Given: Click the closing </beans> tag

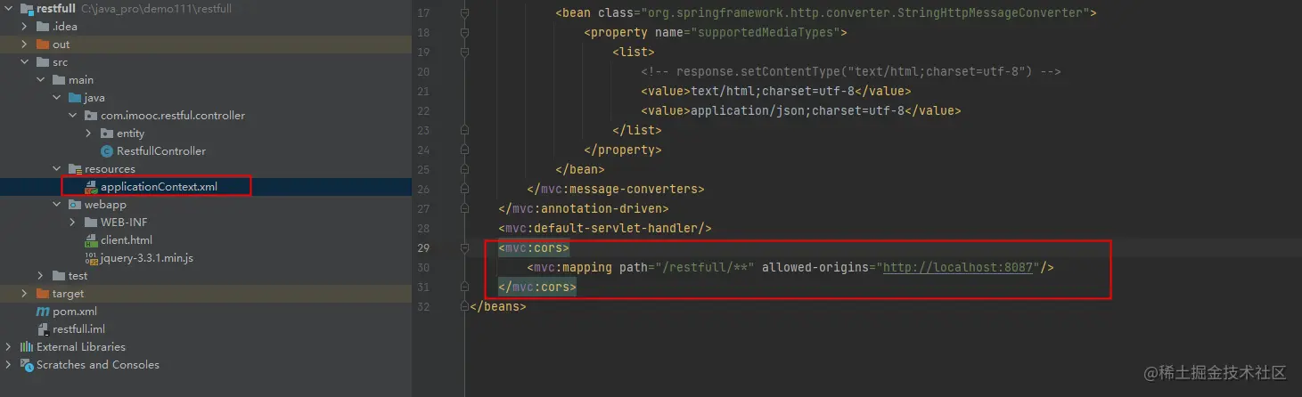Looking at the screenshot, I should click(498, 307).
